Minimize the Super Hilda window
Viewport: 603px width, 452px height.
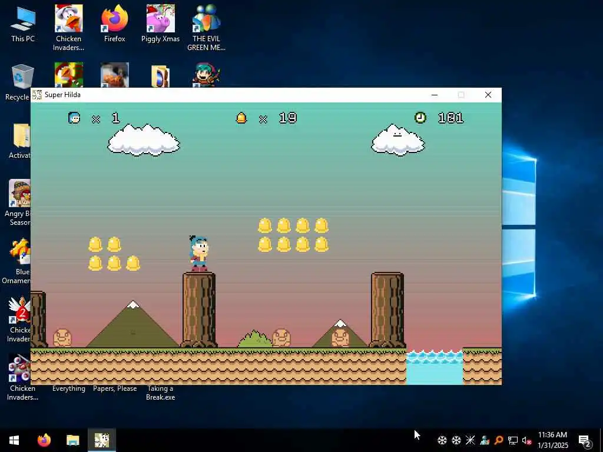[x=435, y=95]
